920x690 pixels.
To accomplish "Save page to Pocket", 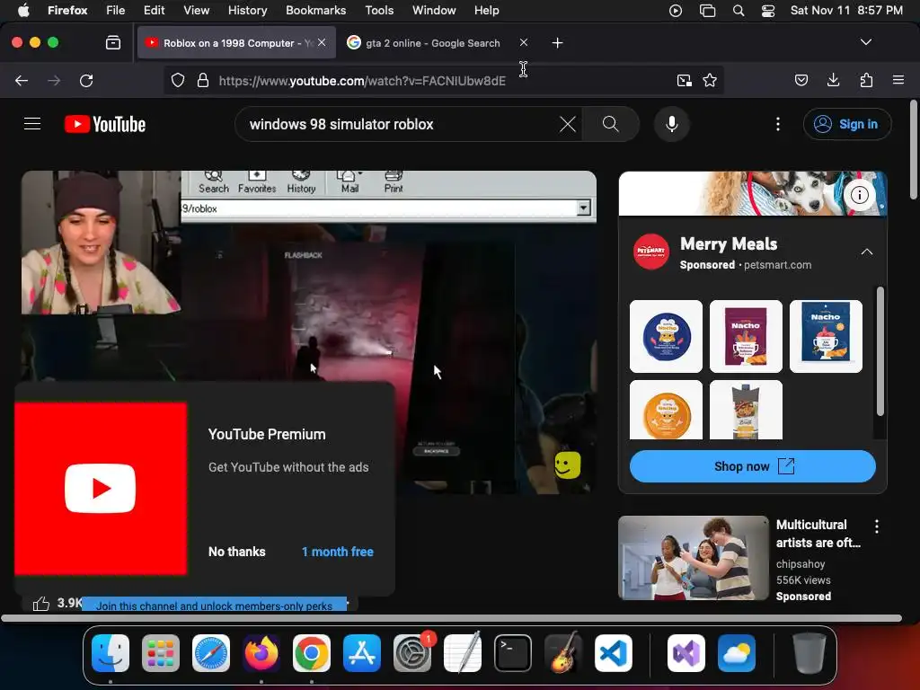I will 801,80.
